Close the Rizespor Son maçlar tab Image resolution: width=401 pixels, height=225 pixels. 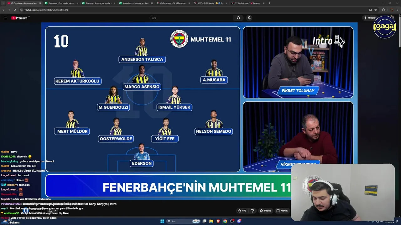115,3
